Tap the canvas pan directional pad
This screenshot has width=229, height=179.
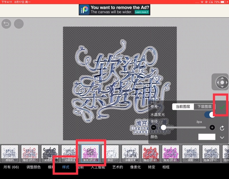click(222, 83)
